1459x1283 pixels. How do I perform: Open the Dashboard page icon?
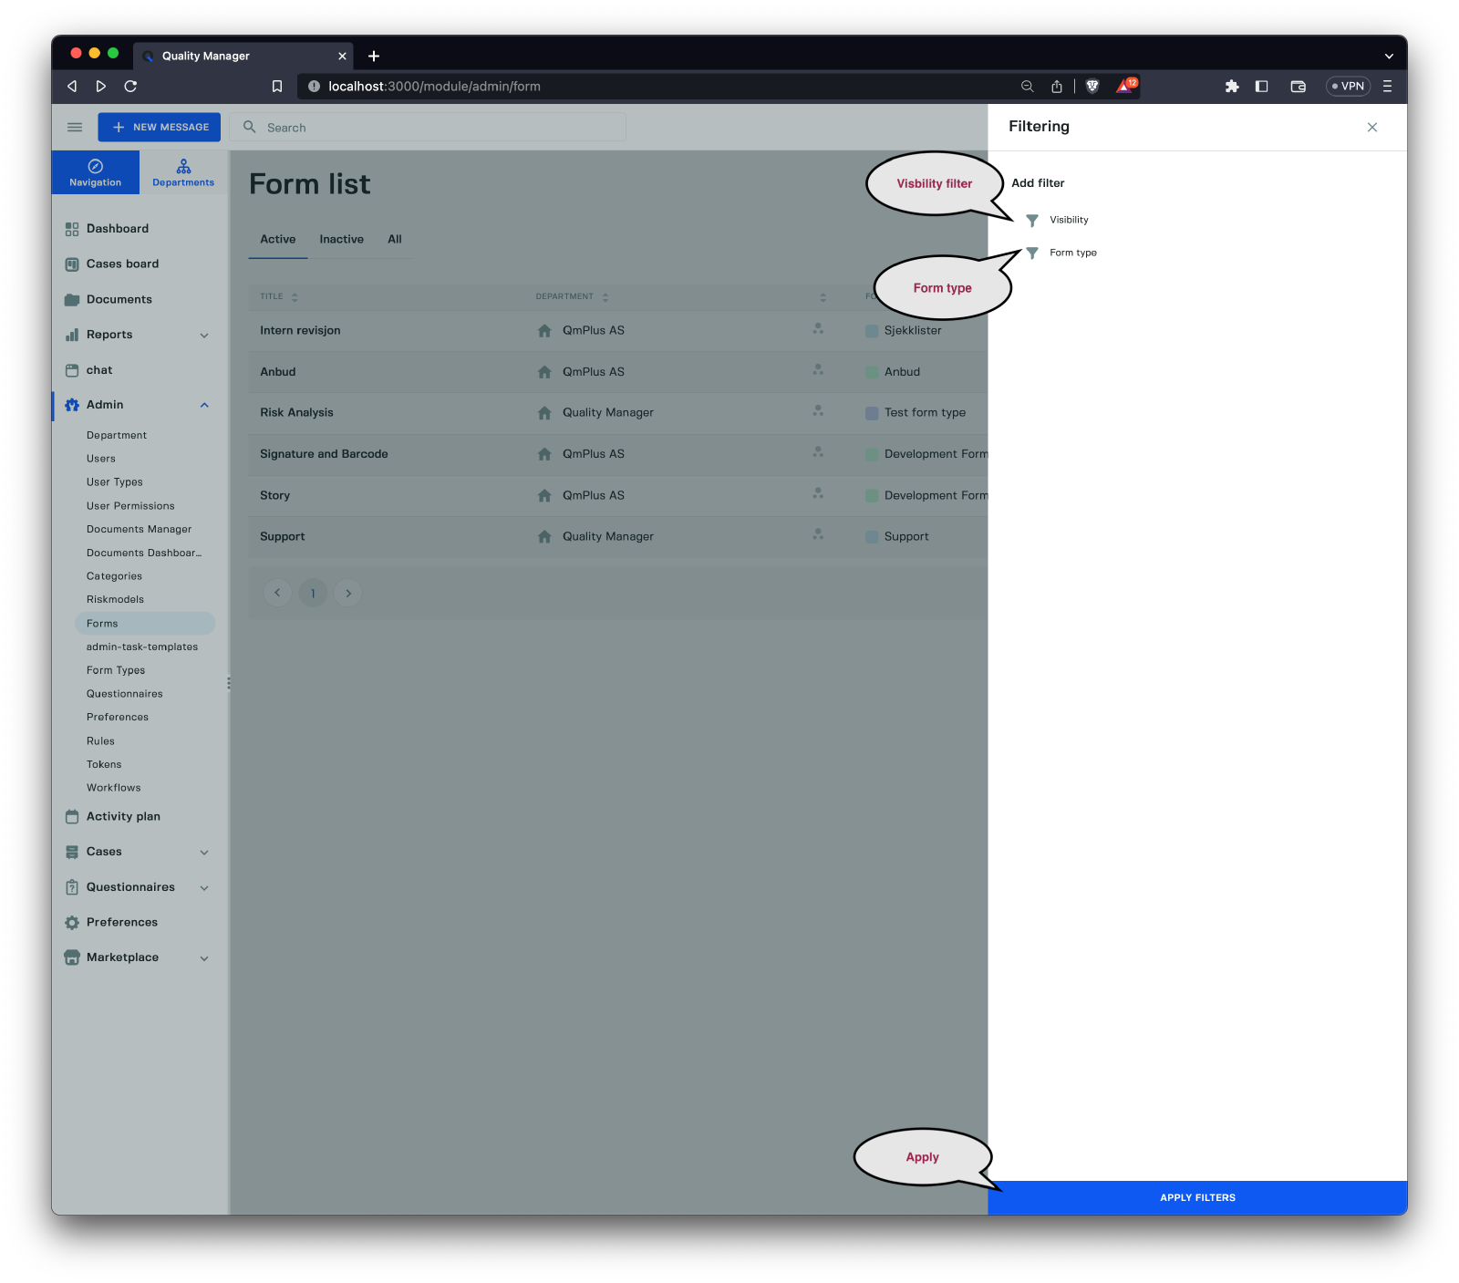point(72,230)
